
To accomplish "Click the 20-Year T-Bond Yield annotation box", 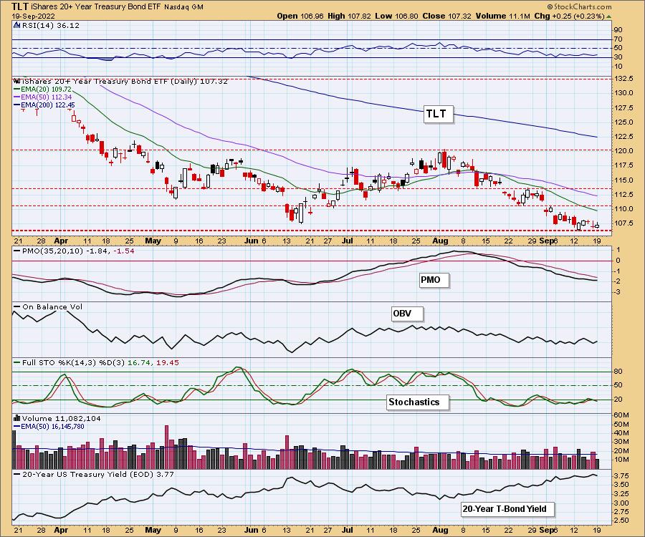I will (507, 509).
